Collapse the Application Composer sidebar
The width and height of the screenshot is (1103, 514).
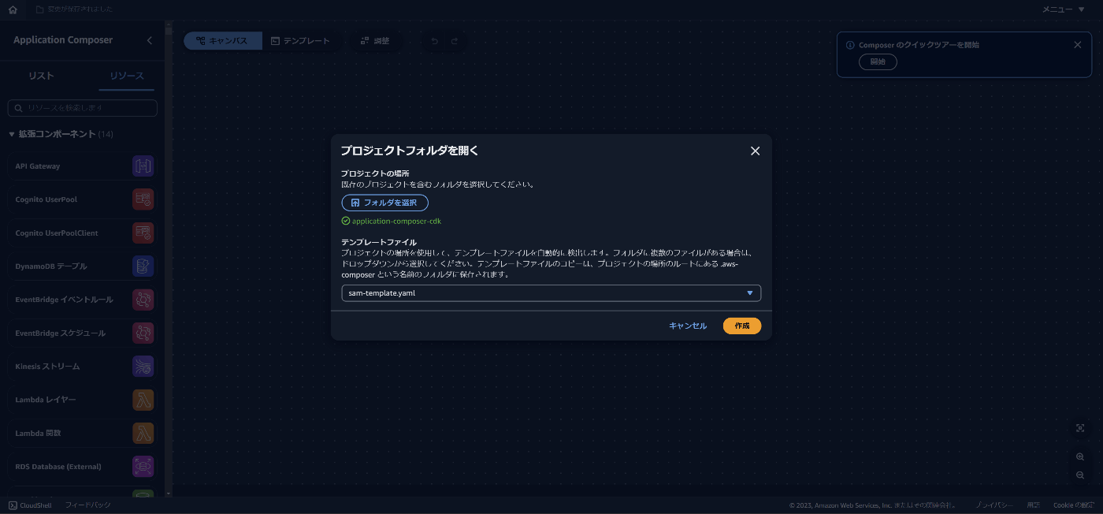(150, 40)
